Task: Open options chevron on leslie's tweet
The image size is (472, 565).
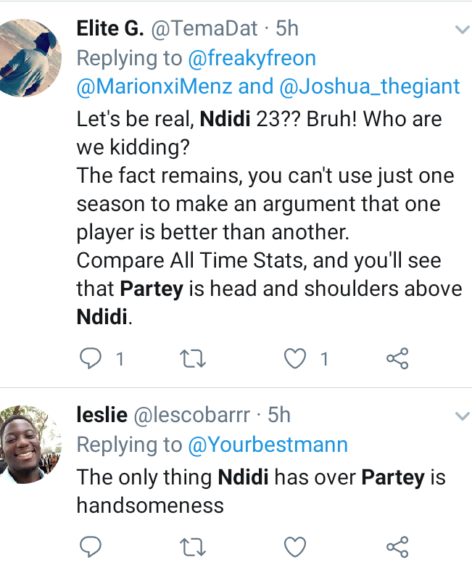Action: point(462,416)
